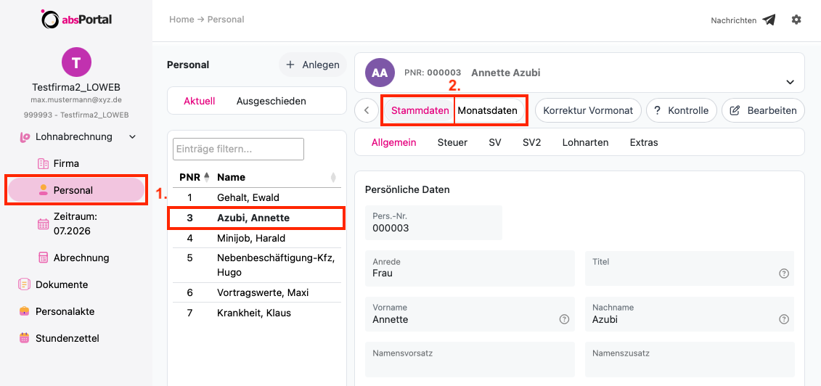The height and width of the screenshot is (386, 821).
Task: Open the Steuer tab
Action: (x=452, y=142)
